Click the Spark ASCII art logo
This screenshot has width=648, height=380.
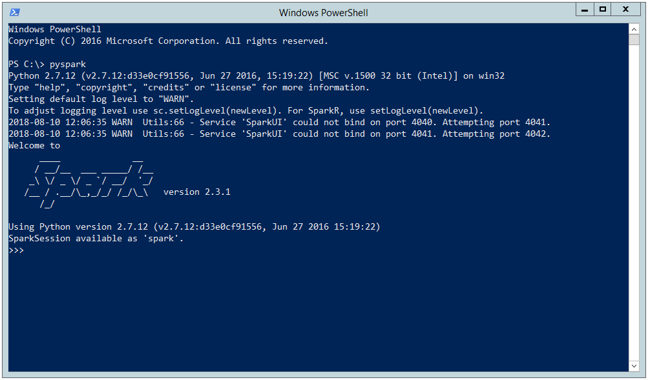[x=89, y=181]
